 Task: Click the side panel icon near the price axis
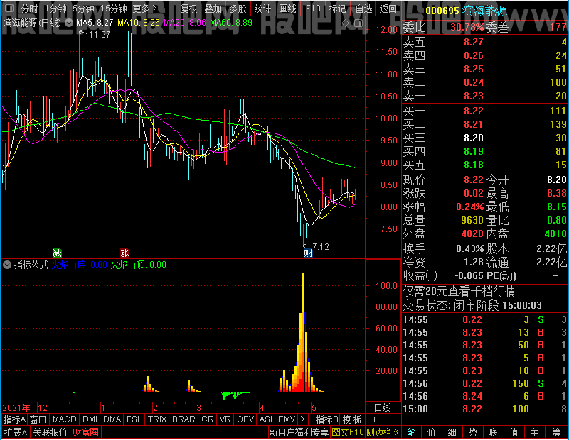pyautogui.click(x=358, y=23)
